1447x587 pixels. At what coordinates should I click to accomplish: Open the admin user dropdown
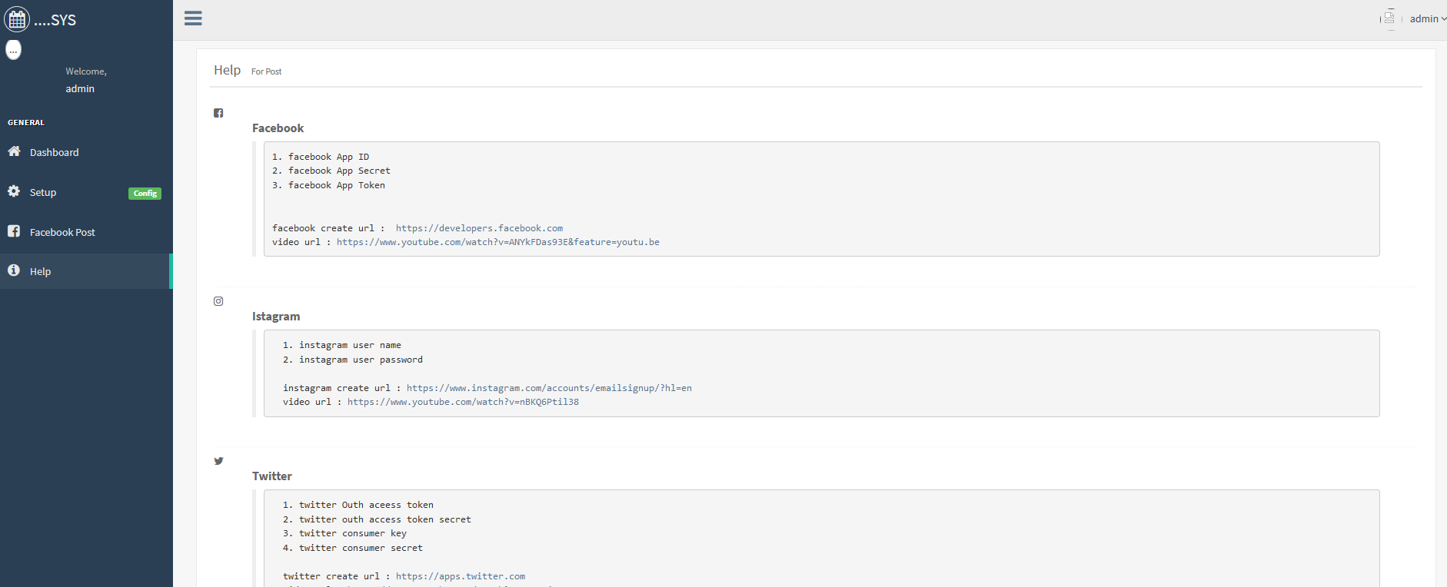click(1427, 19)
